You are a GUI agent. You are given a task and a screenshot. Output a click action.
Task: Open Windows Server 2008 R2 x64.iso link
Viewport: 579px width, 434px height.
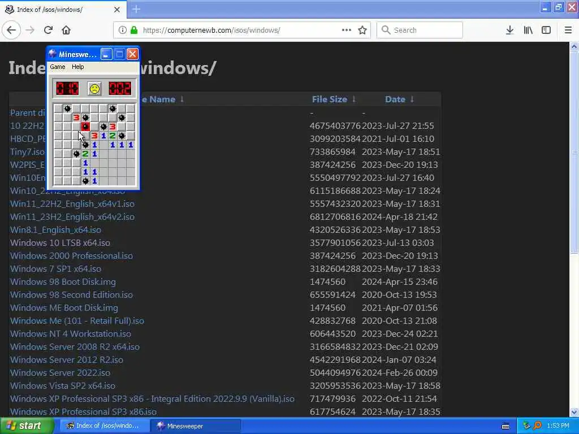point(75,346)
